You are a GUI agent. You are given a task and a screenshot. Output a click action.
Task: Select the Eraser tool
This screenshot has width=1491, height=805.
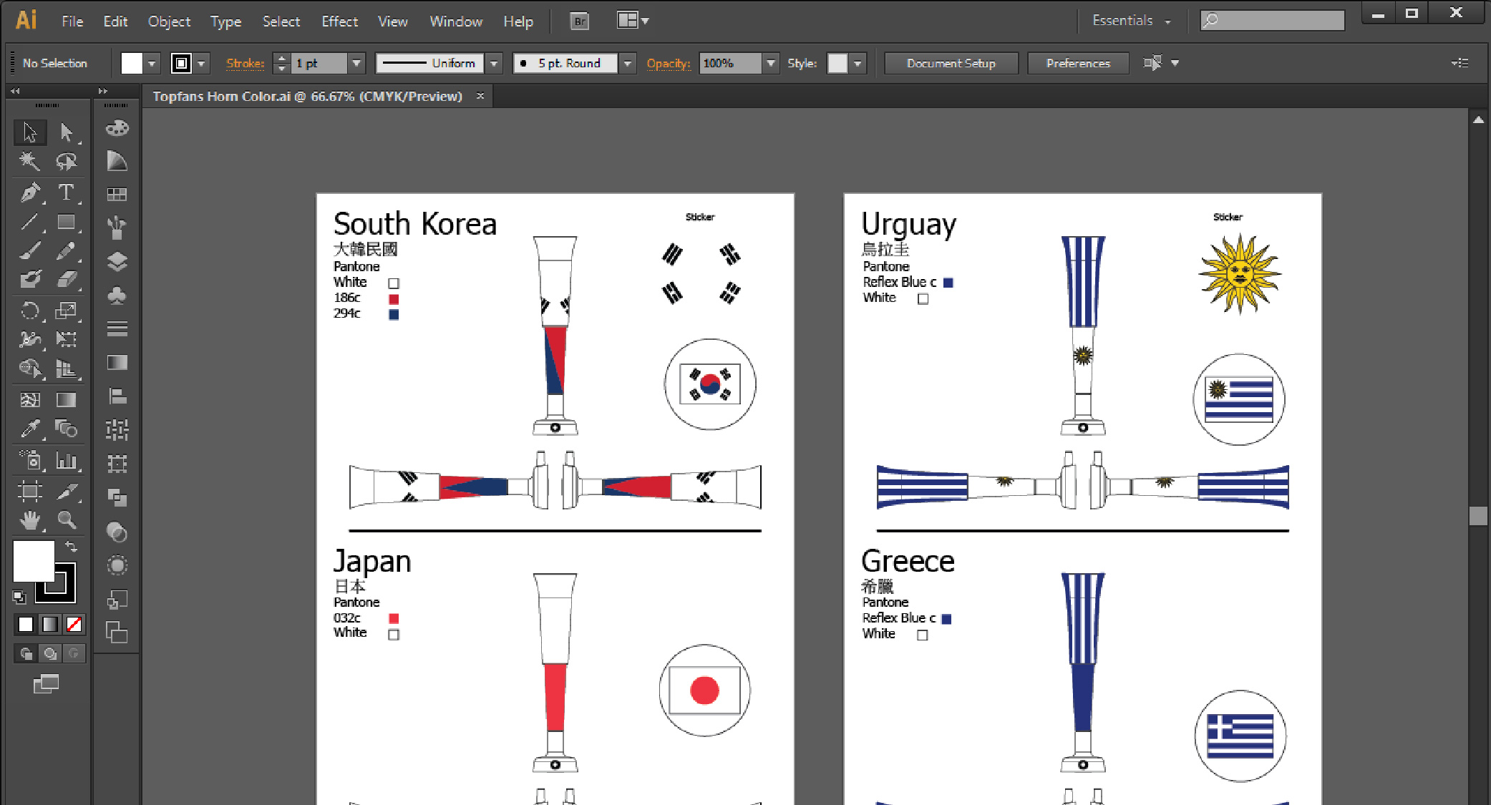tap(67, 279)
